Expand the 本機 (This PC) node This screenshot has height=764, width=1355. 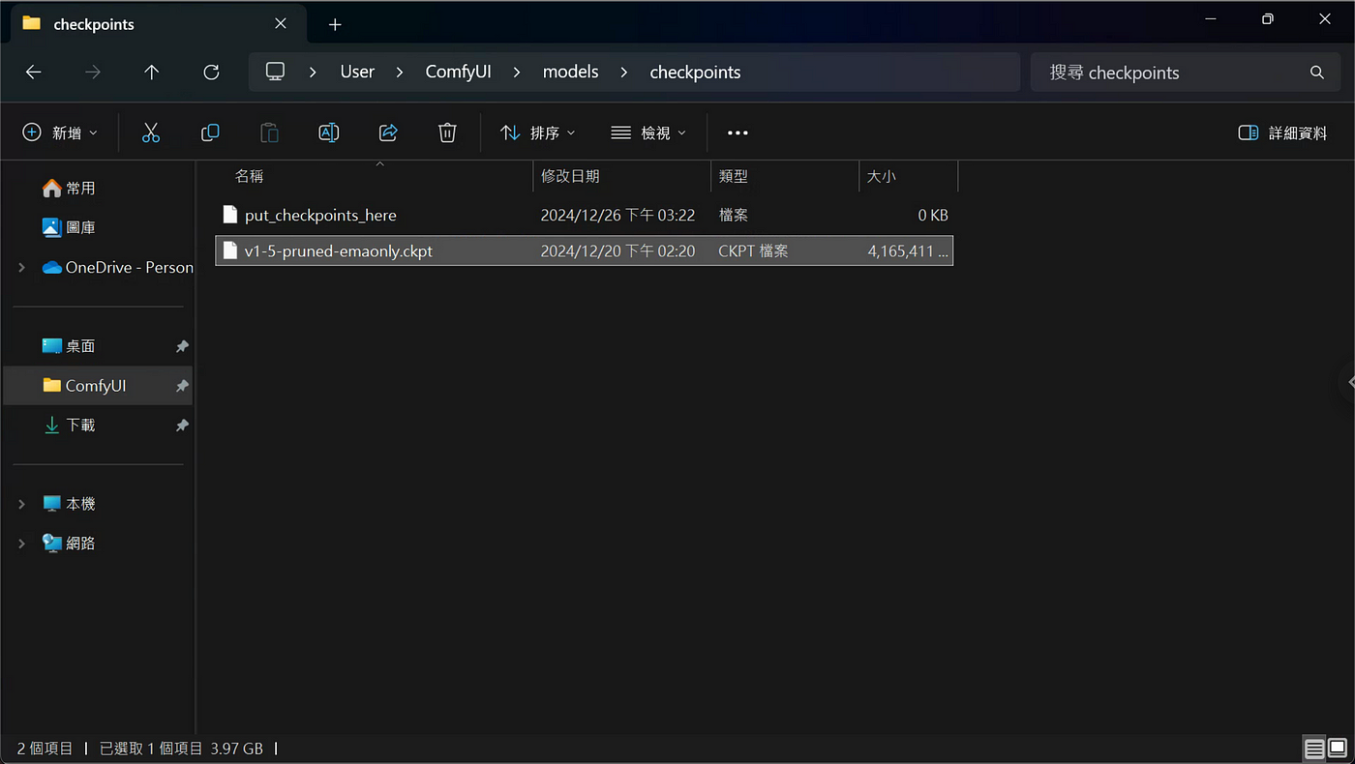point(21,504)
